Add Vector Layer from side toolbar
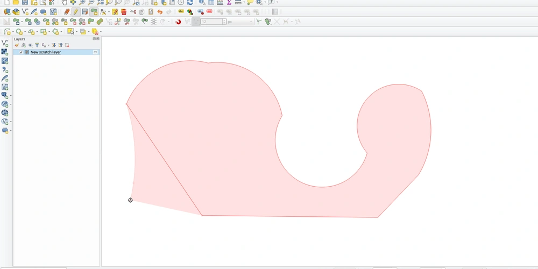The image size is (538, 269). 5,43
